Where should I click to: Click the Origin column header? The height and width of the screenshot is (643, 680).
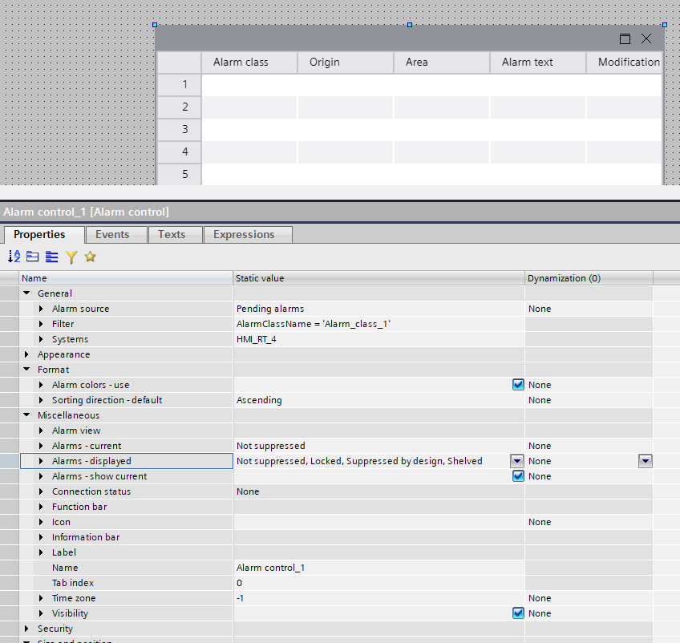tap(325, 62)
